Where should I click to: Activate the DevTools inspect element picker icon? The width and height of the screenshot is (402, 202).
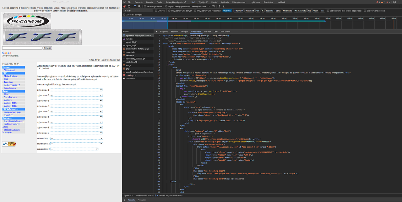coord(125,2)
